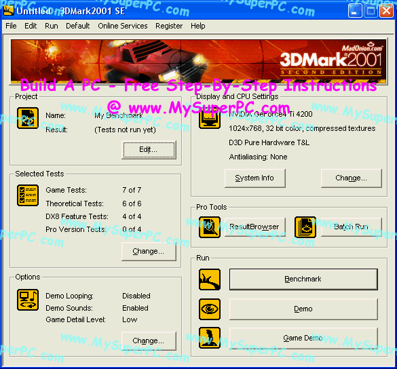Image resolution: width=397 pixels, height=369 pixels.
Task: Click the System Info button
Action: click(255, 178)
